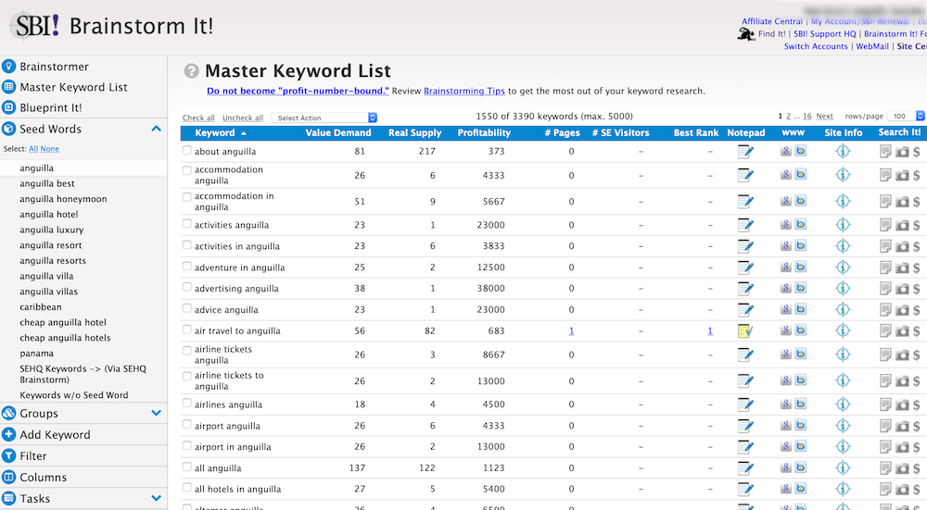Open the Select Action dropdown
This screenshot has width=927, height=510.
point(324,118)
